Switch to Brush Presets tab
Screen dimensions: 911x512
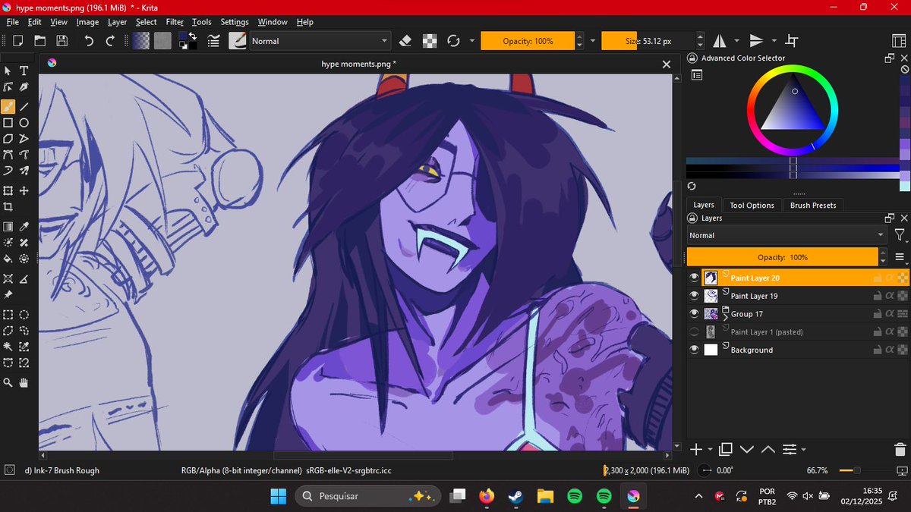(813, 205)
